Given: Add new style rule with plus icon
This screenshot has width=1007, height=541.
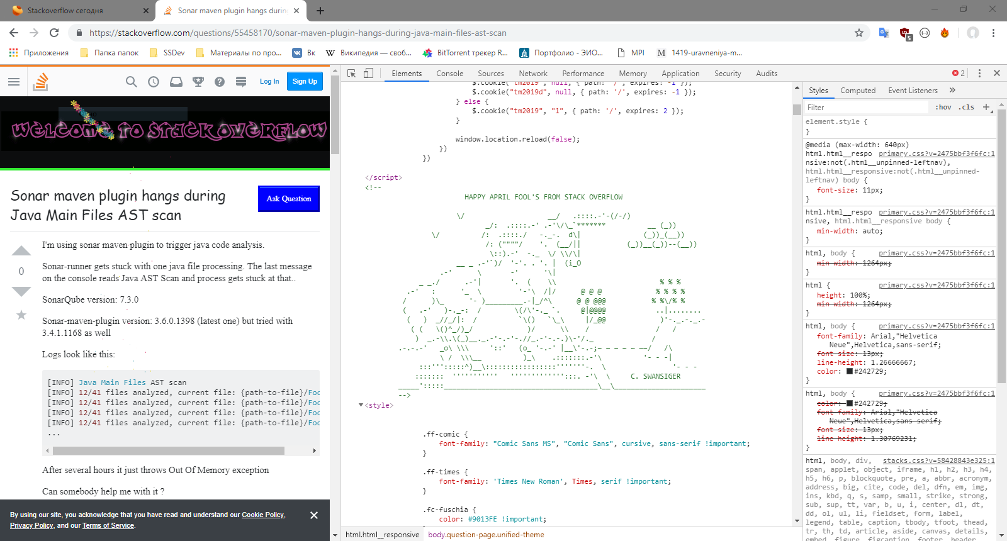Looking at the screenshot, I should [x=986, y=108].
